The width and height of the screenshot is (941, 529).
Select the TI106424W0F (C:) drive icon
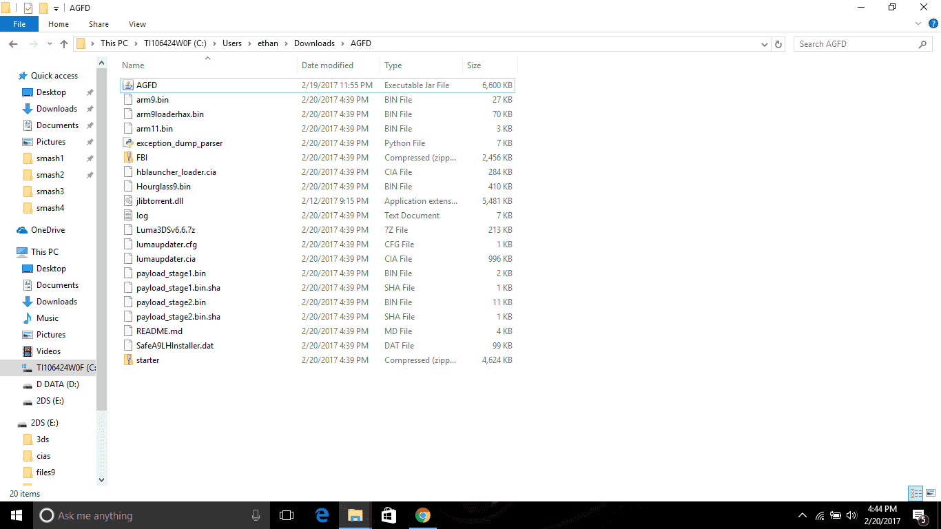[28, 368]
